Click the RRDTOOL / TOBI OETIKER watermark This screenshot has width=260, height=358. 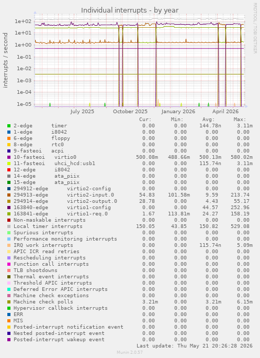click(x=255, y=28)
